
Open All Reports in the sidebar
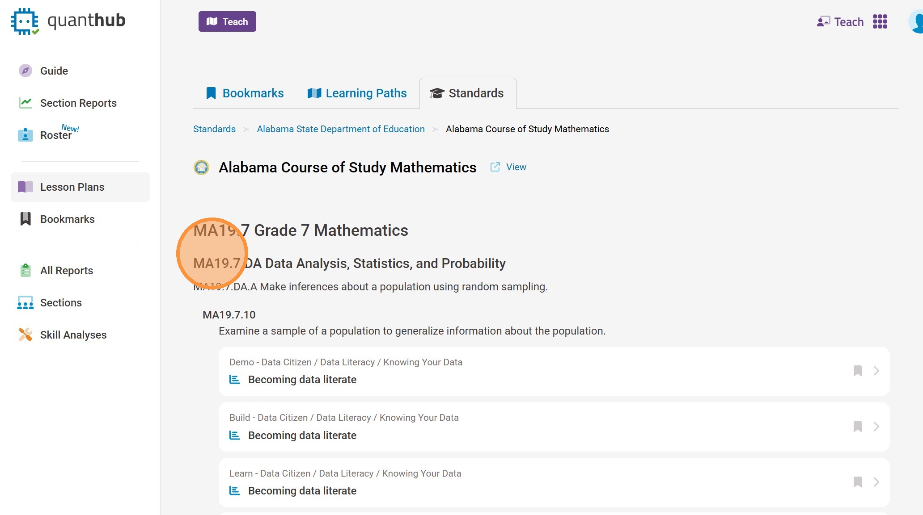click(66, 270)
